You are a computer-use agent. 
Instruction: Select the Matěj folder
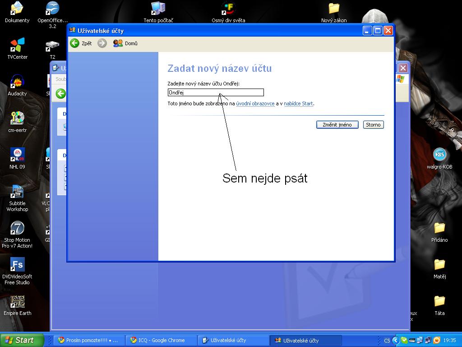[x=439, y=269]
